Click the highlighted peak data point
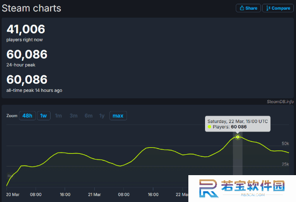 tap(238, 137)
